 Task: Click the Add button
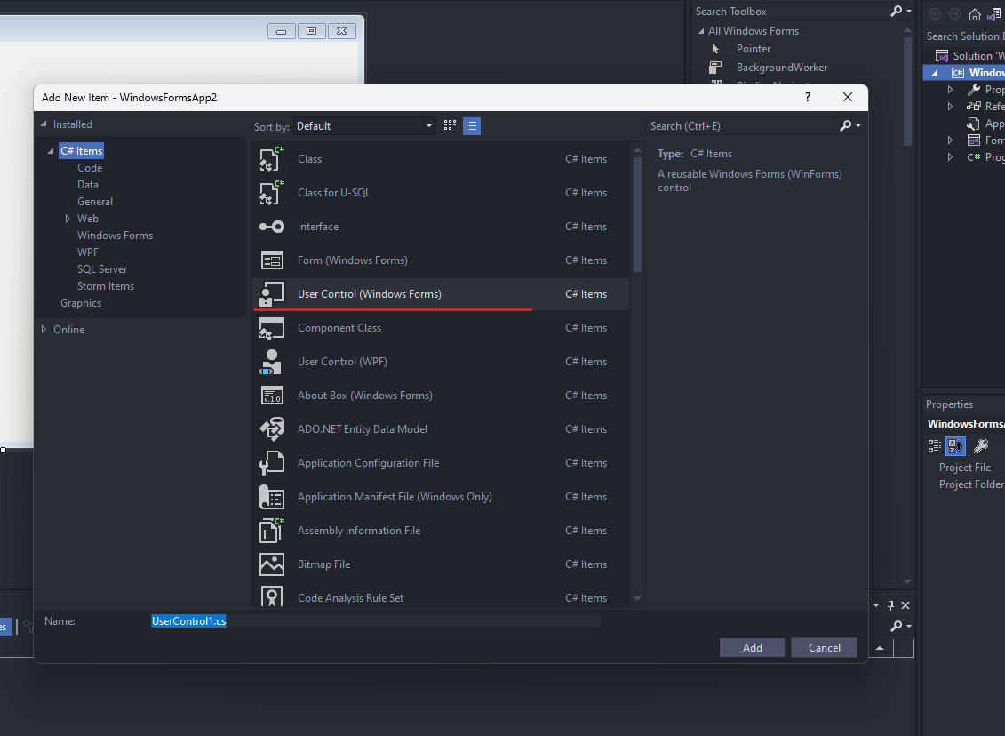752,647
